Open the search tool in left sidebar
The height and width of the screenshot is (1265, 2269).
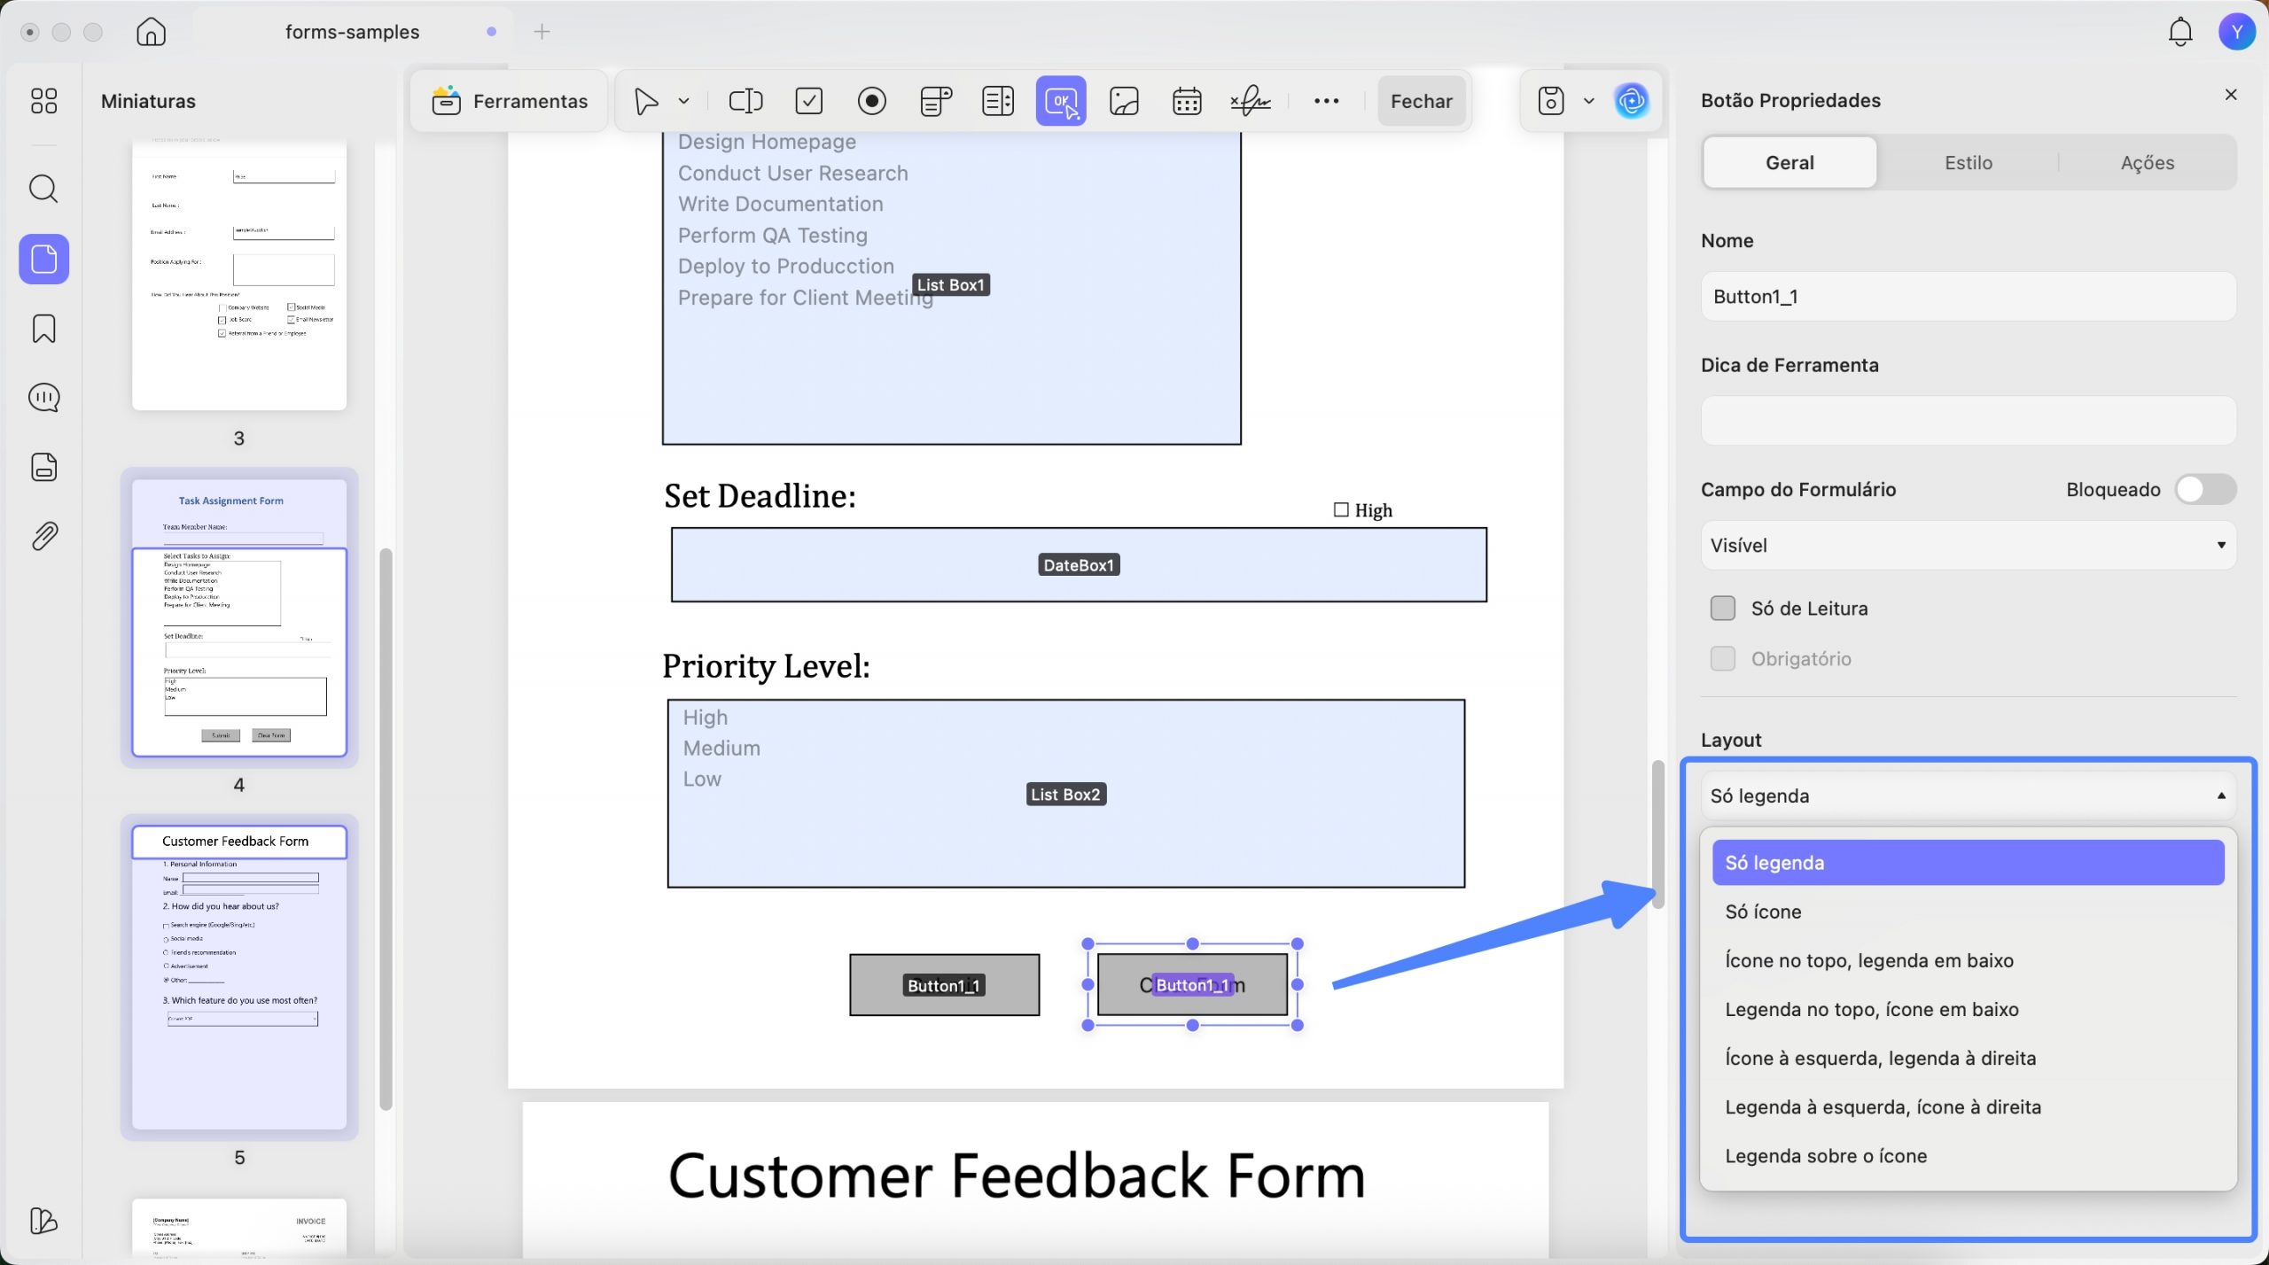pyautogui.click(x=43, y=189)
